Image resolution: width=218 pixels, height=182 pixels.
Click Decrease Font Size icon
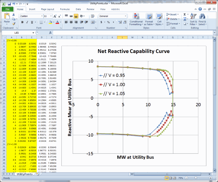[x=59, y=16]
